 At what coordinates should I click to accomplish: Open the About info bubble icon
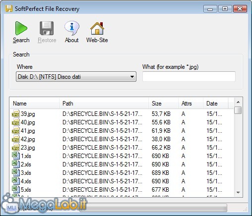(x=72, y=28)
